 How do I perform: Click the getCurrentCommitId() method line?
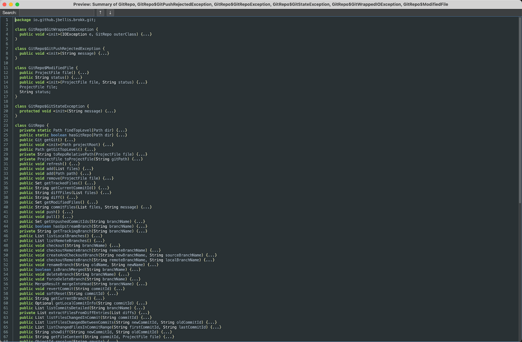pos(65,188)
